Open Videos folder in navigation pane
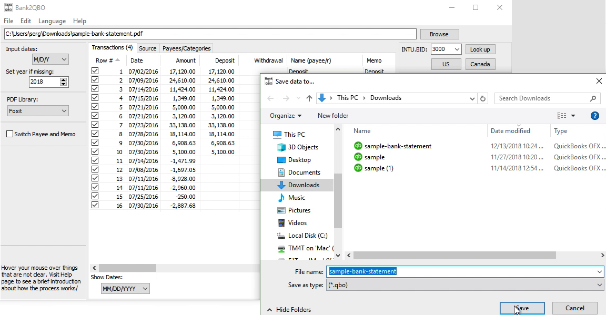 (x=292, y=222)
